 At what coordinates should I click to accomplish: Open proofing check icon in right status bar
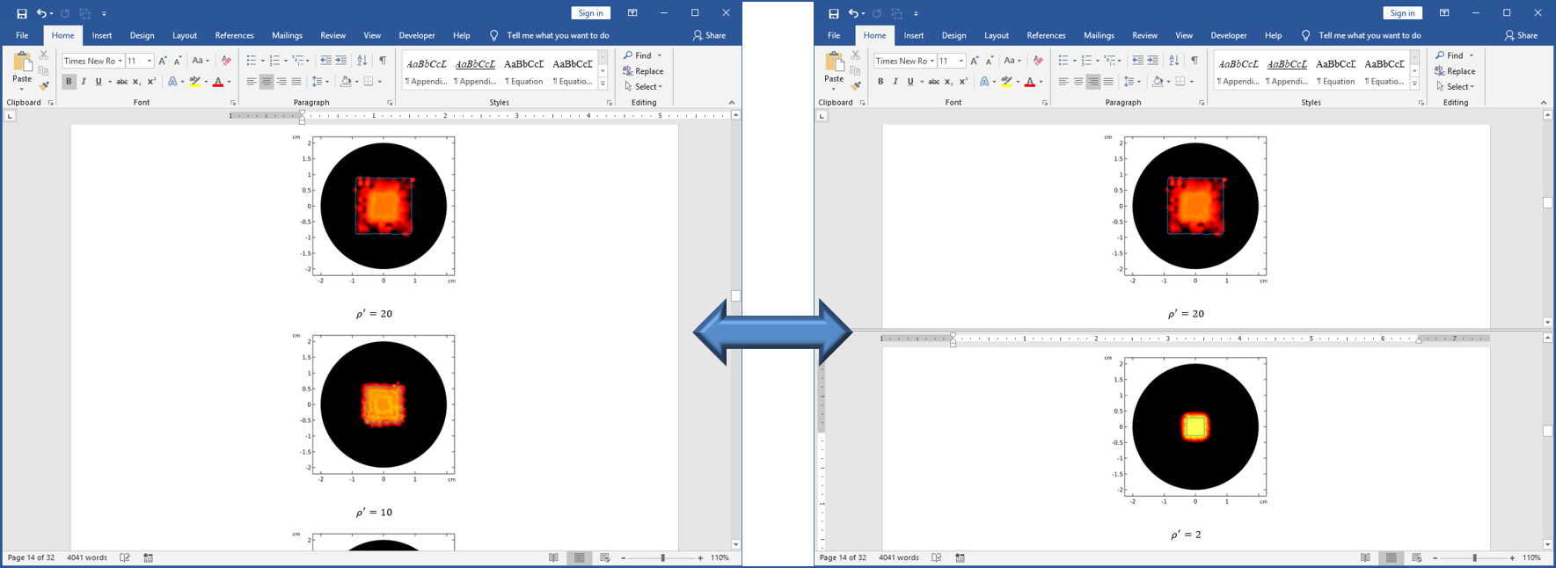click(x=937, y=557)
